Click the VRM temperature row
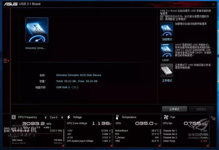The height and width of the screenshot is (150, 219). [137, 141]
